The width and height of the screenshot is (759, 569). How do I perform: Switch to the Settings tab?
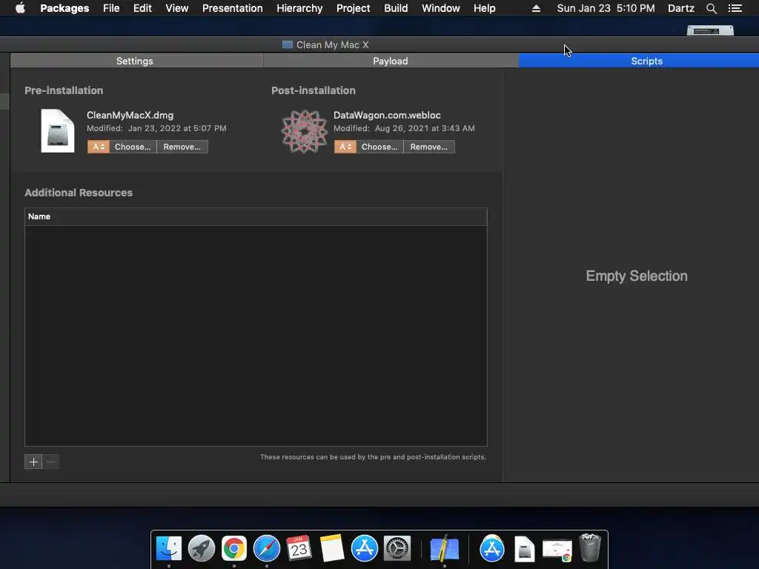point(136,61)
